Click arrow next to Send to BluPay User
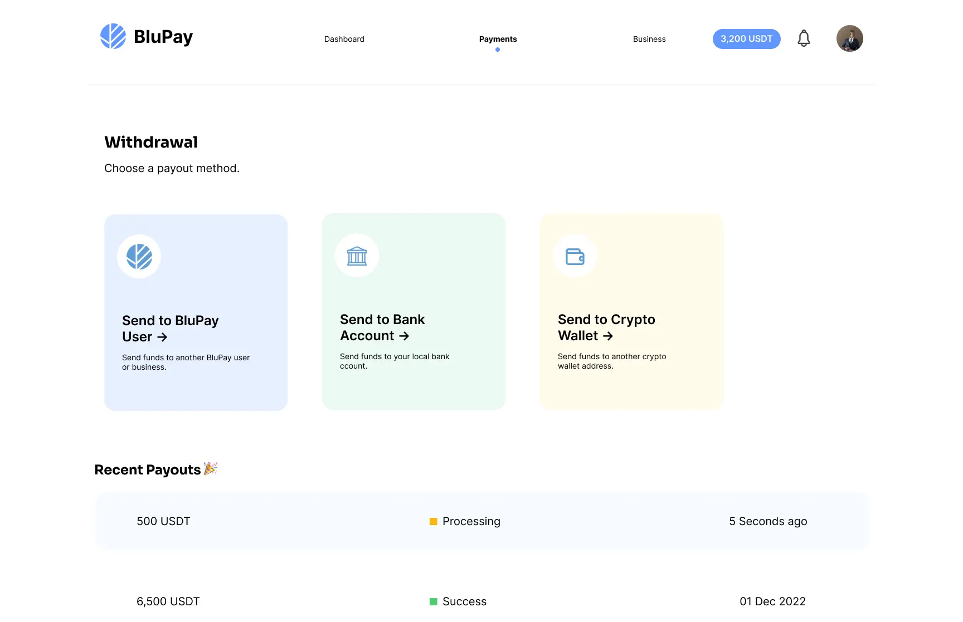Viewport: 963px width, 622px height. tap(162, 337)
